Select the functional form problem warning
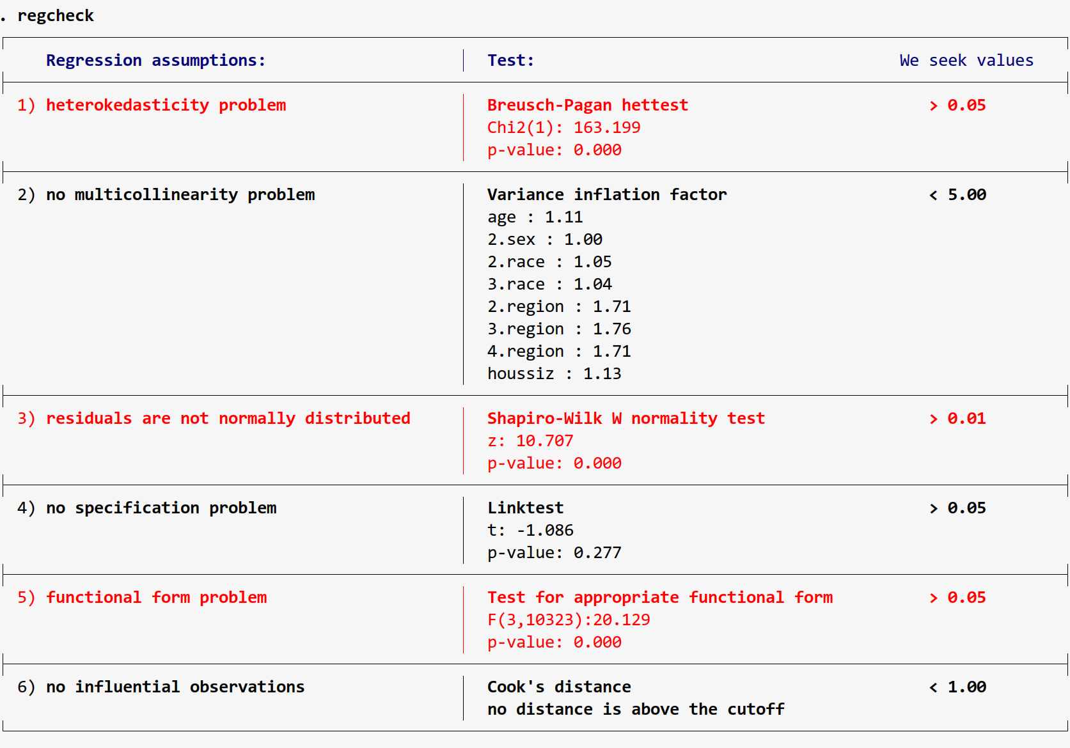 click(156, 597)
